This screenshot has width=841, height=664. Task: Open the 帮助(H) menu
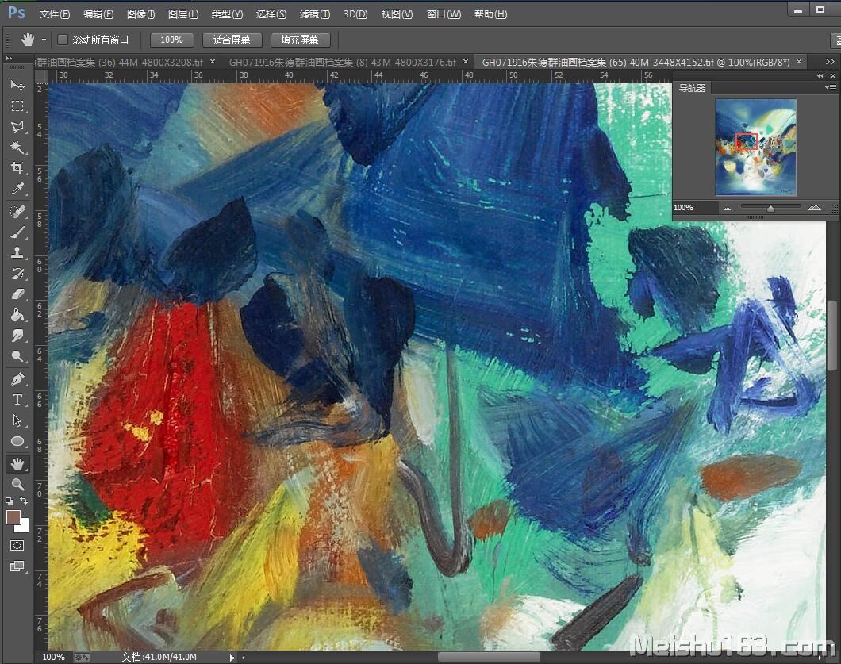pos(491,14)
